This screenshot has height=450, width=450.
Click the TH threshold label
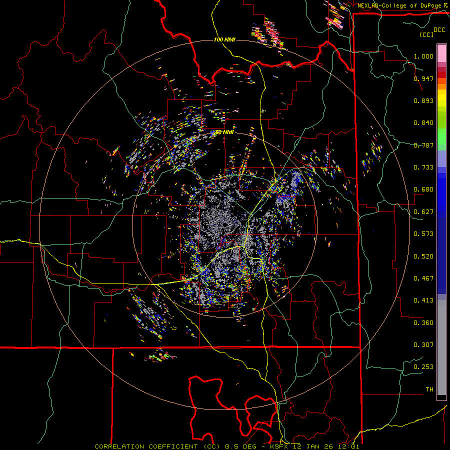tap(429, 389)
